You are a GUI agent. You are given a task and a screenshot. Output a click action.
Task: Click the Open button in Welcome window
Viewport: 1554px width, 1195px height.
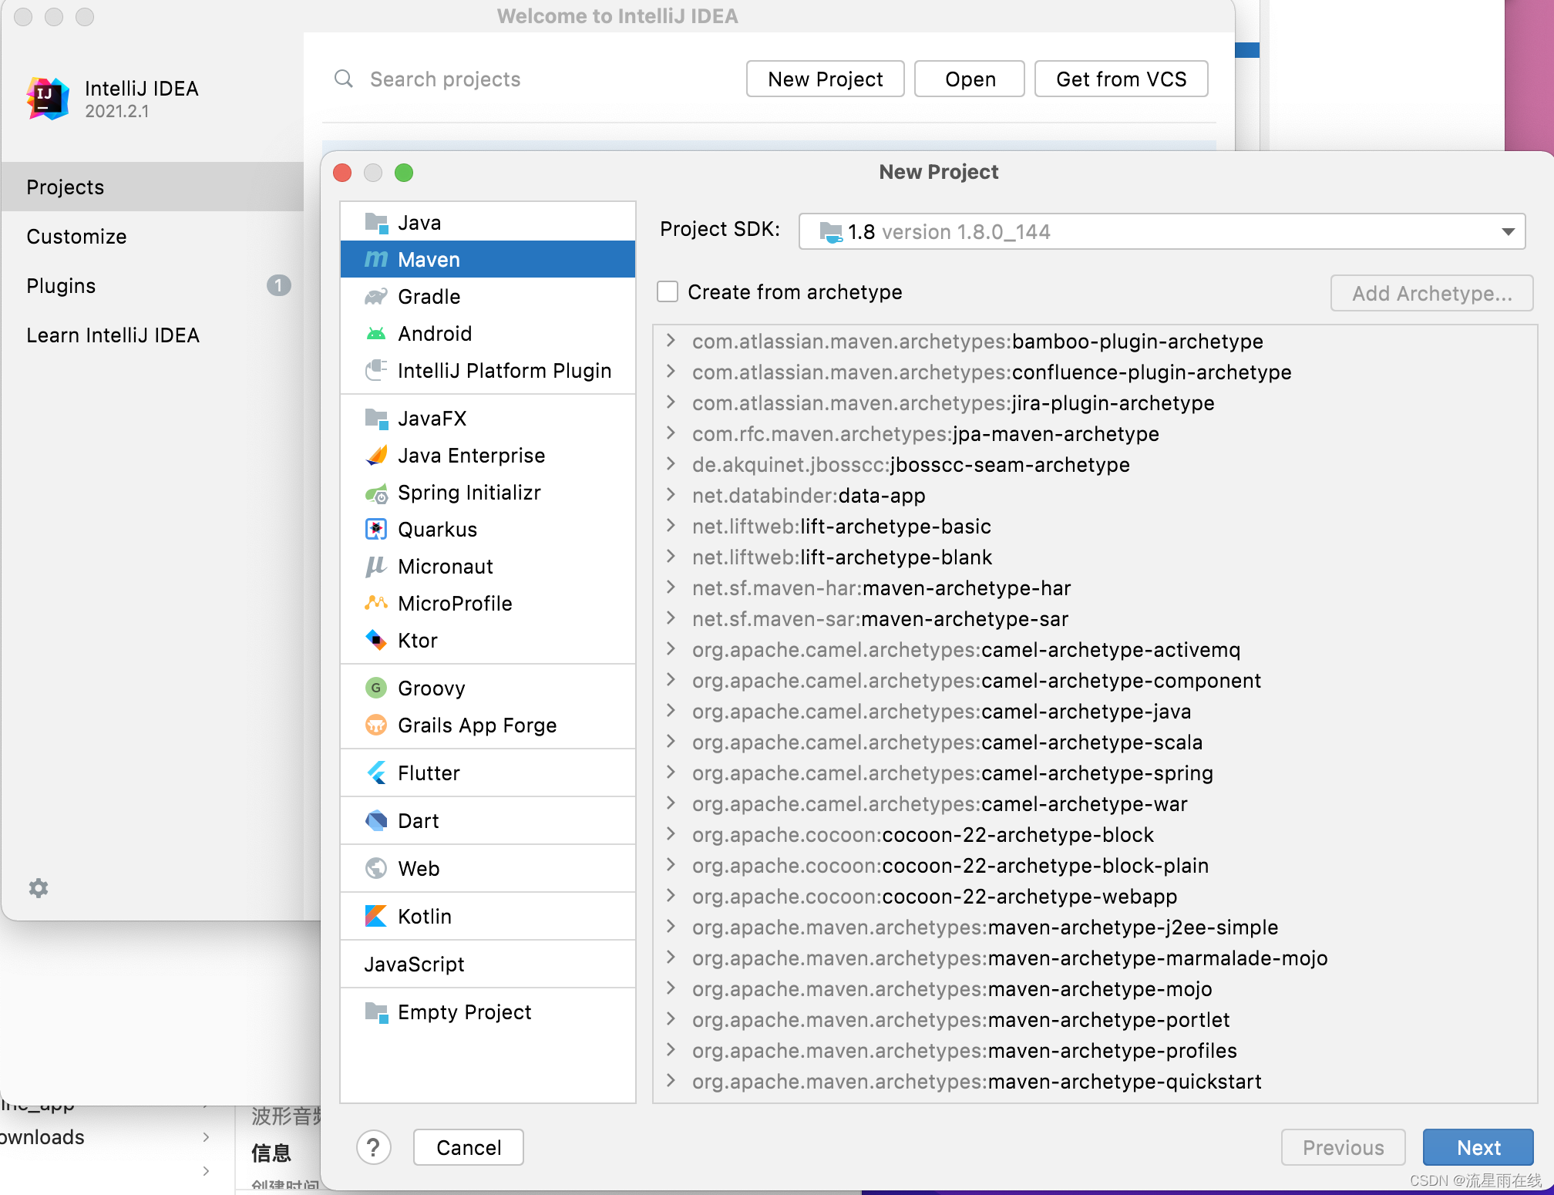(970, 79)
